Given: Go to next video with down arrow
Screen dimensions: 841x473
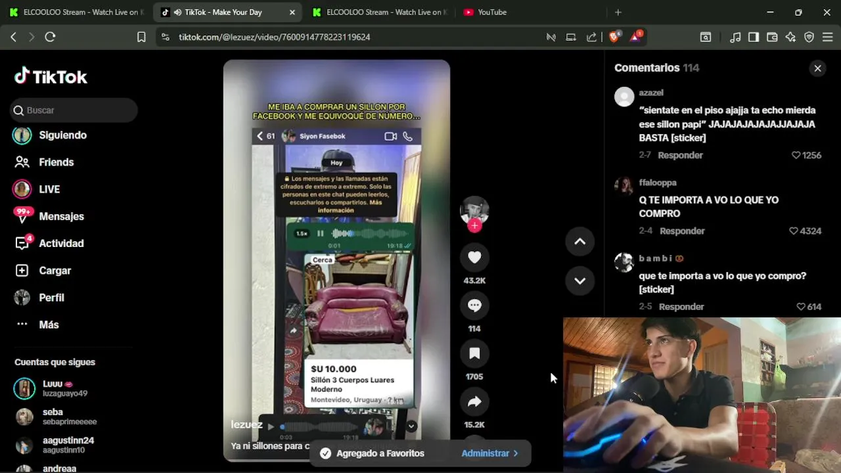Looking at the screenshot, I should click(580, 281).
